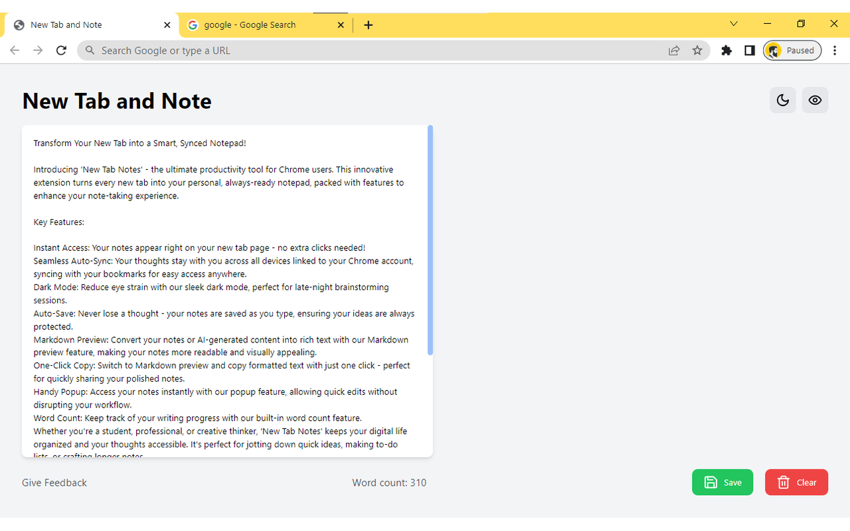Open the tab search dropdown chevron
Screen dimensions: 850x531
733,23
